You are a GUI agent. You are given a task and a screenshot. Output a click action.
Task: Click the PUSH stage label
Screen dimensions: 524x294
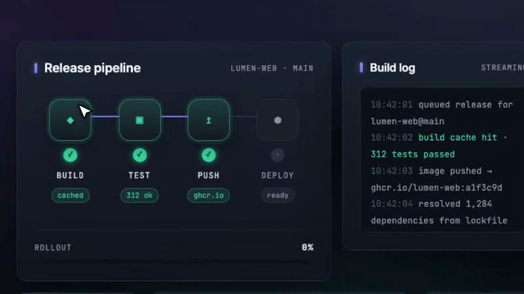click(208, 175)
